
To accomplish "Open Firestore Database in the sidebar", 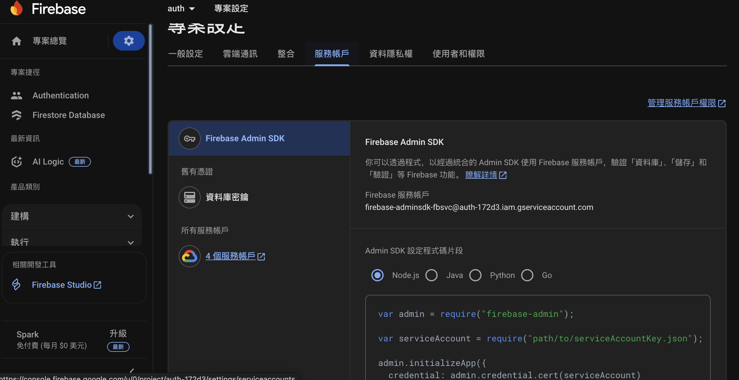I will coord(69,115).
